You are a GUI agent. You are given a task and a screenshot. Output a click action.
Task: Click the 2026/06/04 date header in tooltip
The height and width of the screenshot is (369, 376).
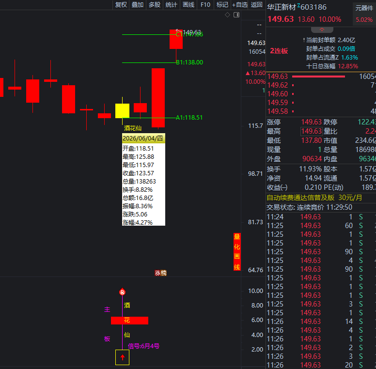click(143, 138)
